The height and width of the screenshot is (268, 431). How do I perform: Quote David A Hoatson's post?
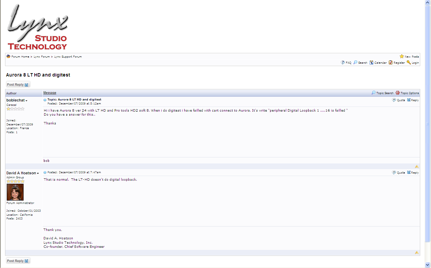399,173
